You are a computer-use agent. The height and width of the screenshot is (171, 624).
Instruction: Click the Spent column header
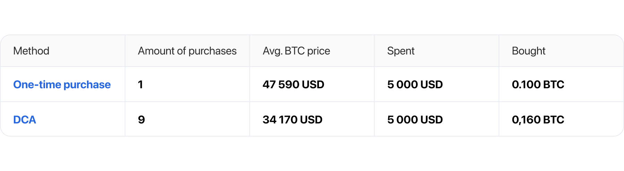401,51
